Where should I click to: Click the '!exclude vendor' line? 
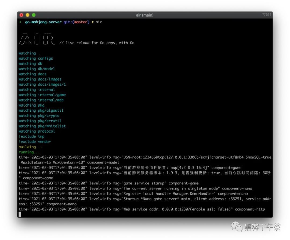[x=35, y=142]
